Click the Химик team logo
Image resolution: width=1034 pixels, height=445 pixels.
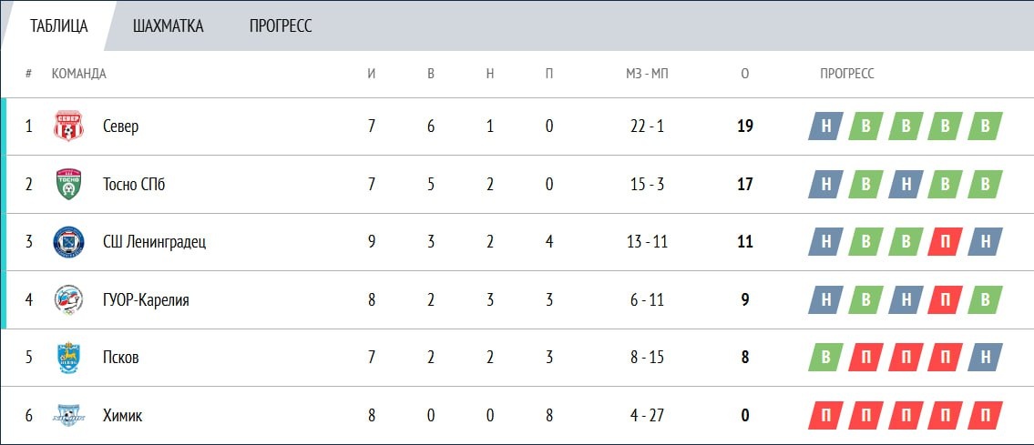(69, 416)
